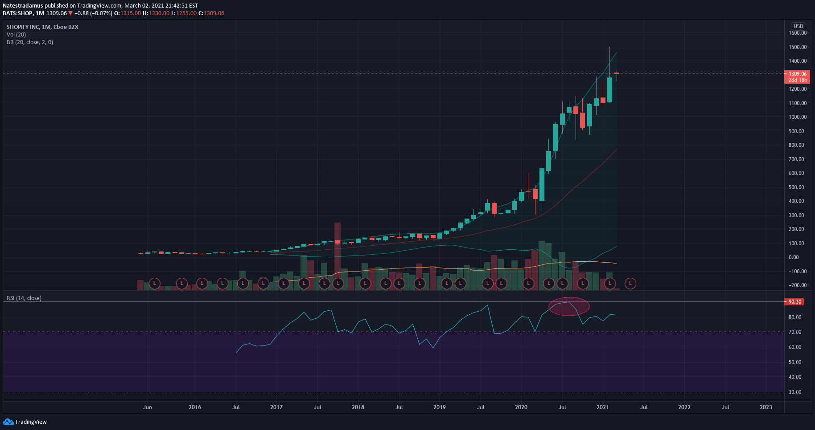Screen dimensions: 815x430
Task: Click the 1600.00 price axis label
Action: click(x=798, y=33)
